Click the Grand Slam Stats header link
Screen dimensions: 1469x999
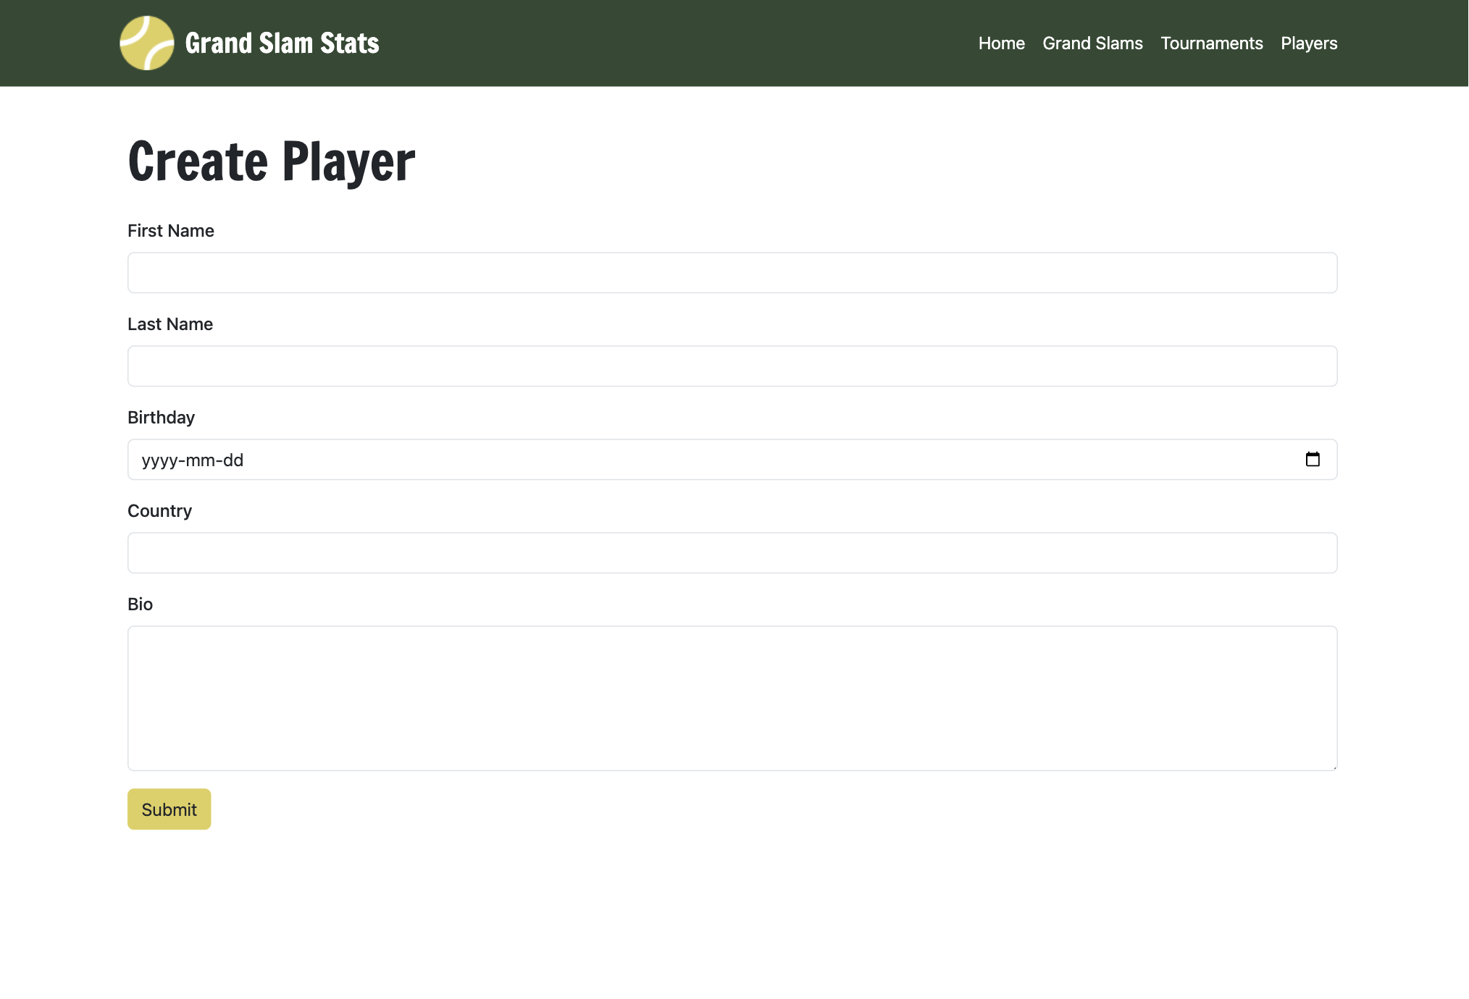282,43
